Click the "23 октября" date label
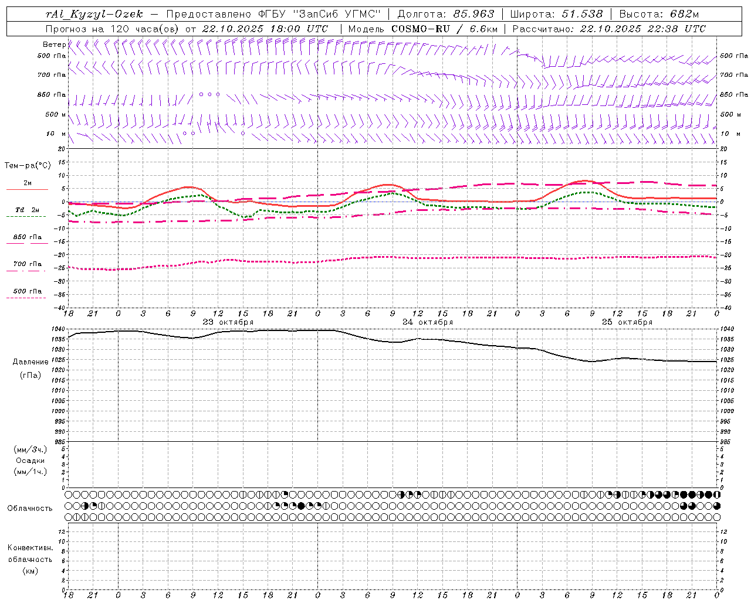Screen dimensions: 751x600 228,322
